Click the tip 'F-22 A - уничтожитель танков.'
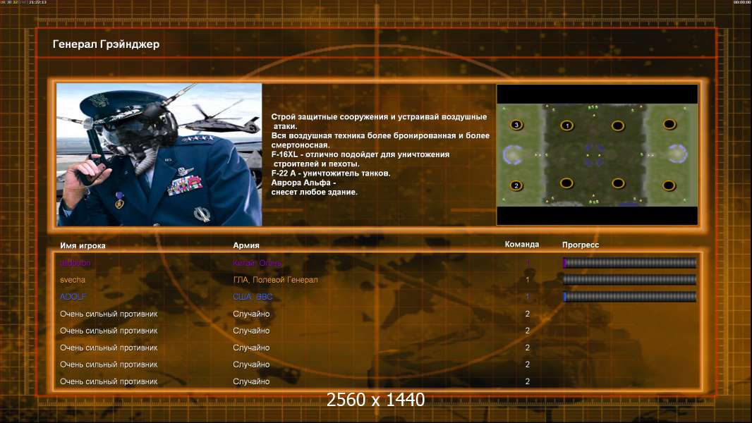Viewport: 752px width, 423px height. [331, 173]
